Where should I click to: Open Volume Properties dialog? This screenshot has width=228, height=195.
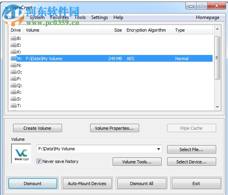pos(115,128)
